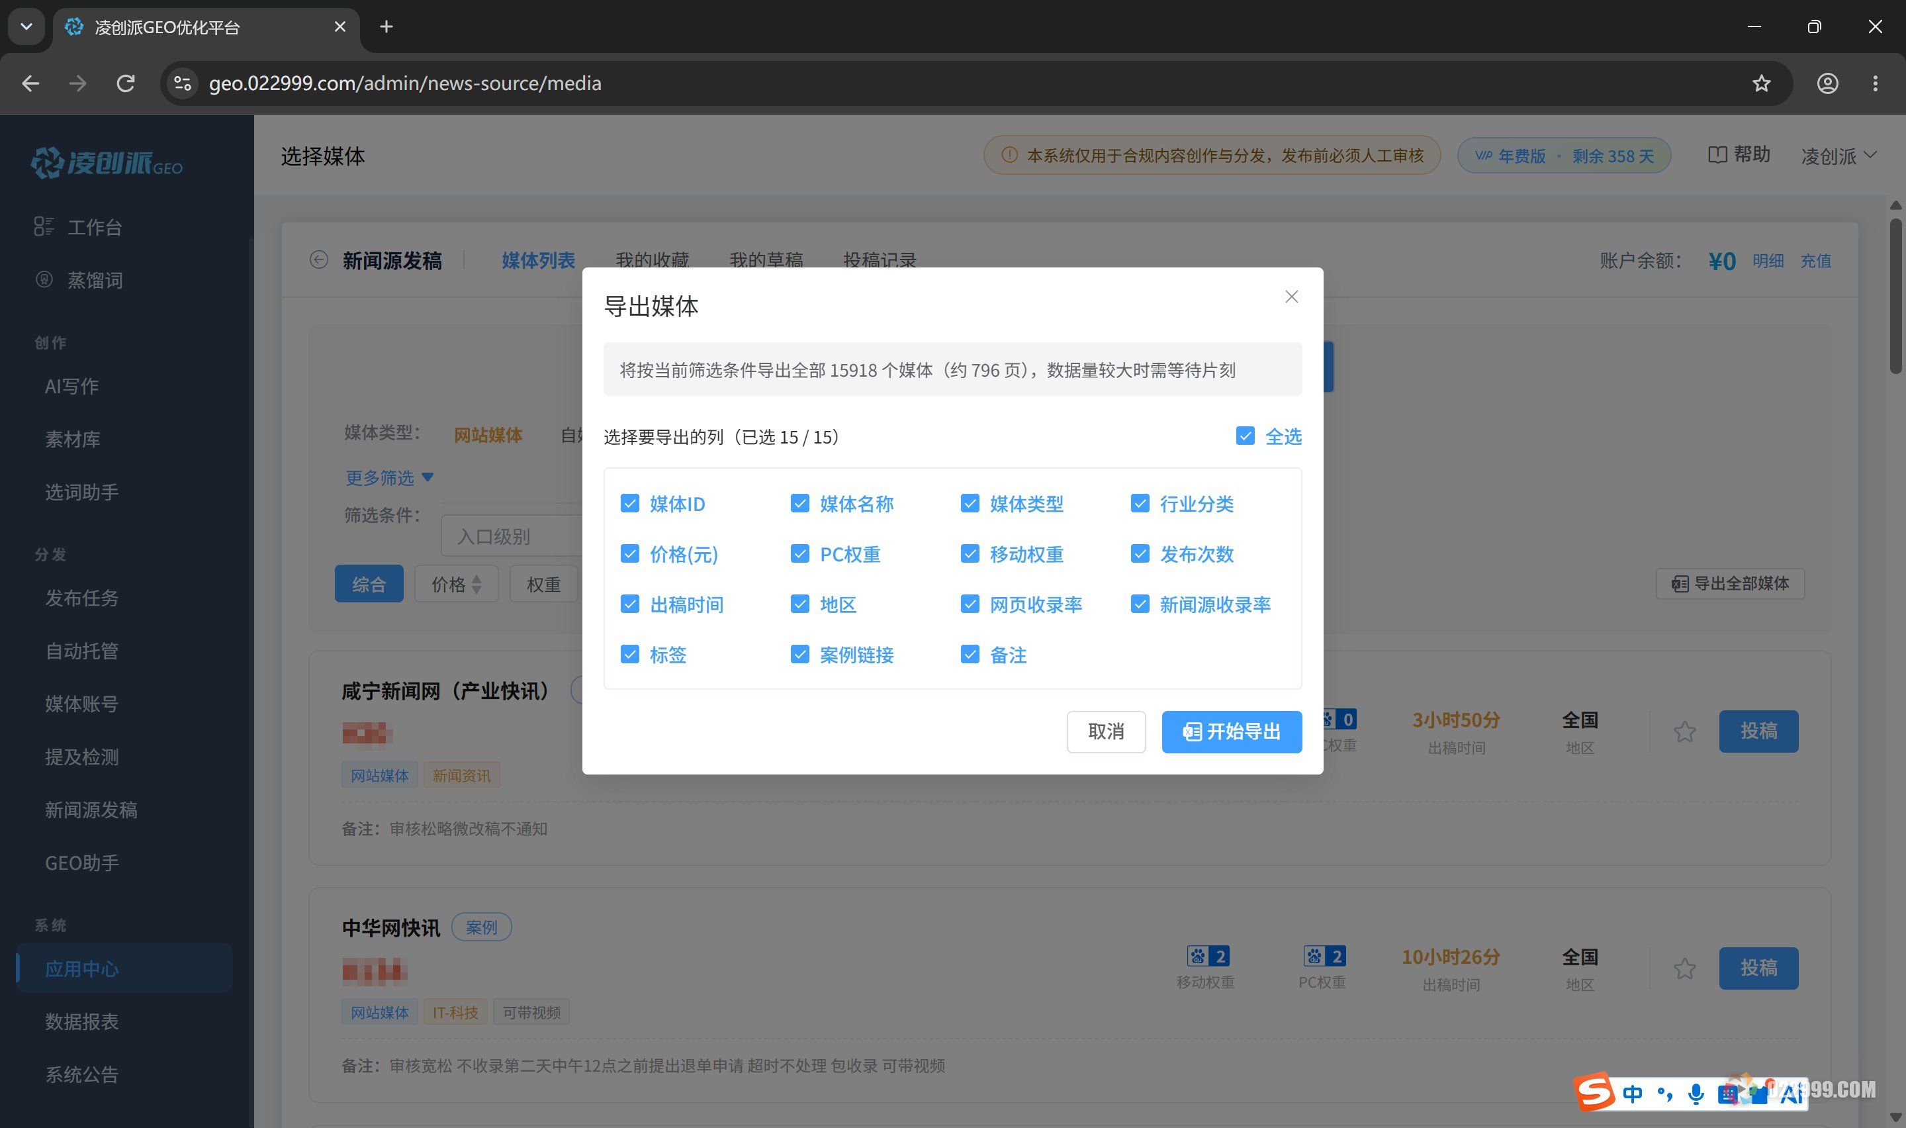Bookmark this page with star icon
This screenshot has width=1906, height=1128.
1761,83
